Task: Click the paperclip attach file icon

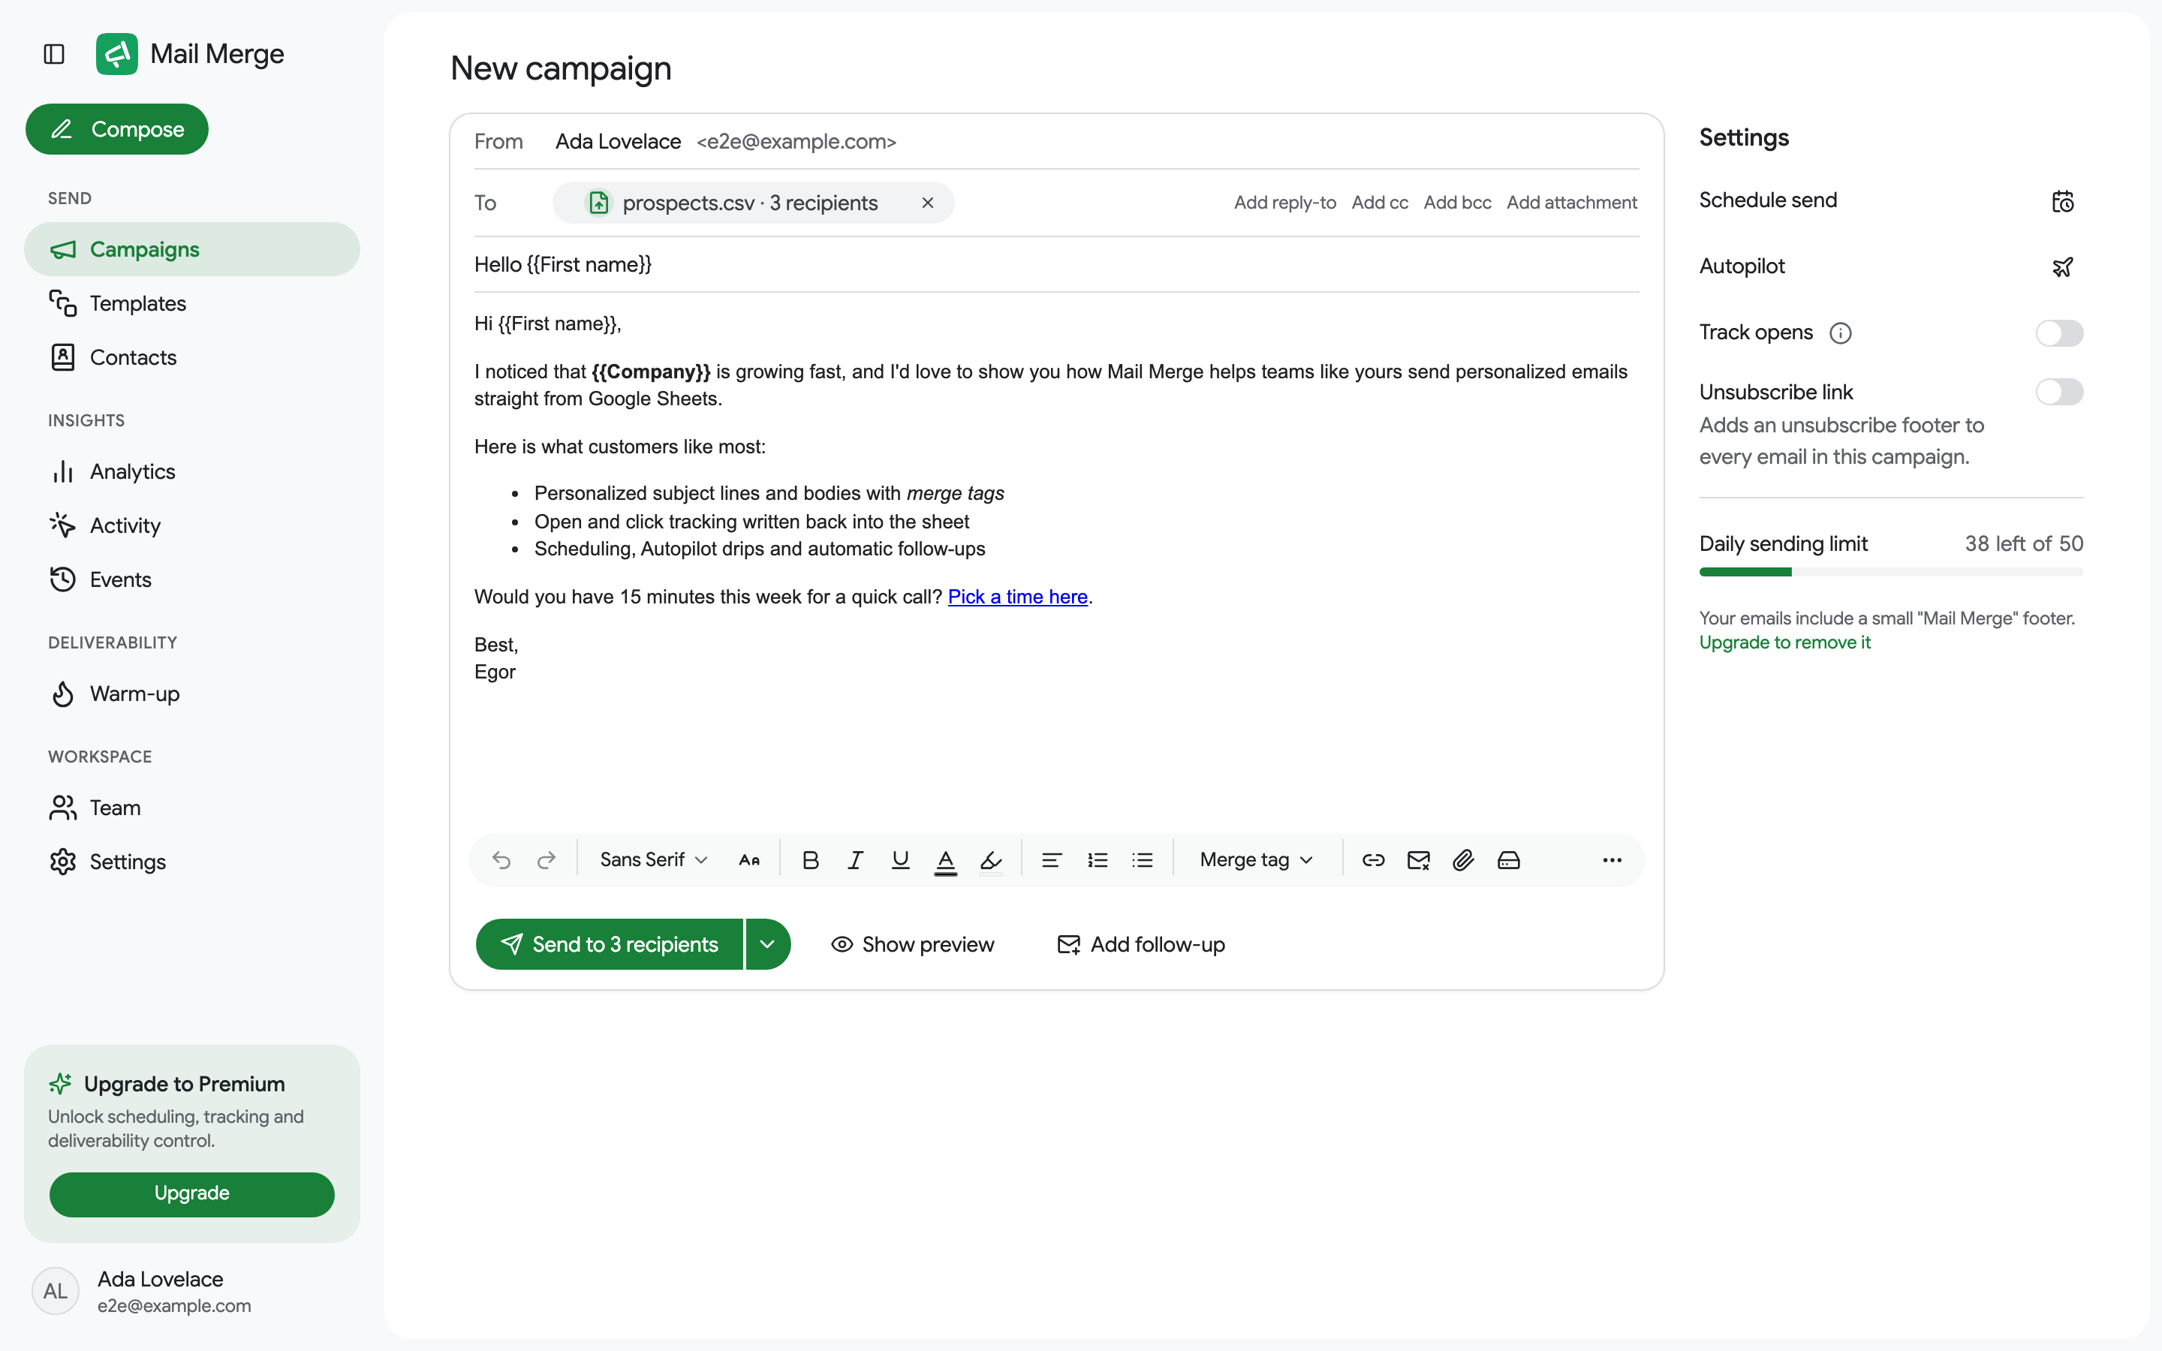Action: [x=1462, y=859]
